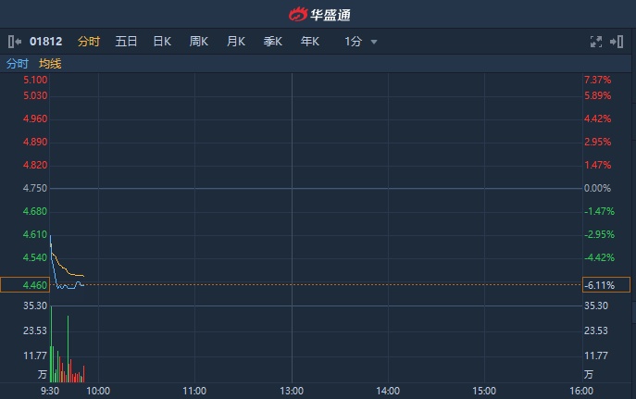
Task: Click the 9:30 time axis label
Action: pyautogui.click(x=50, y=391)
